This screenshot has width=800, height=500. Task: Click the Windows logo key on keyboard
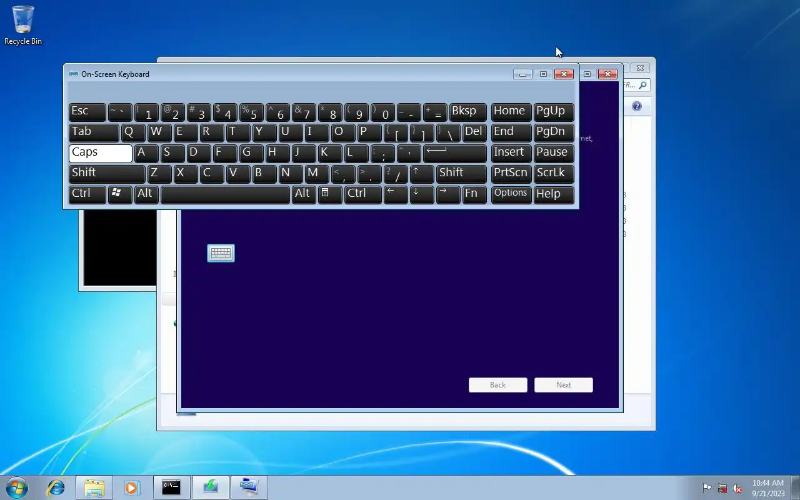tap(120, 194)
